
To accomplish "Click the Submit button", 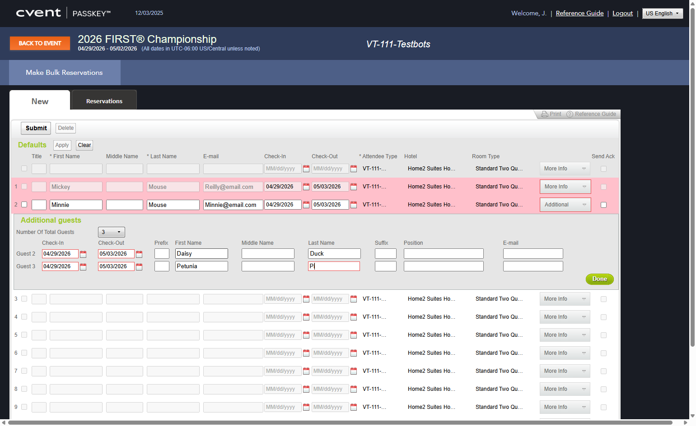I will click(36, 128).
